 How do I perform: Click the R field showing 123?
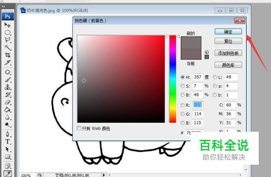[x=198, y=105]
